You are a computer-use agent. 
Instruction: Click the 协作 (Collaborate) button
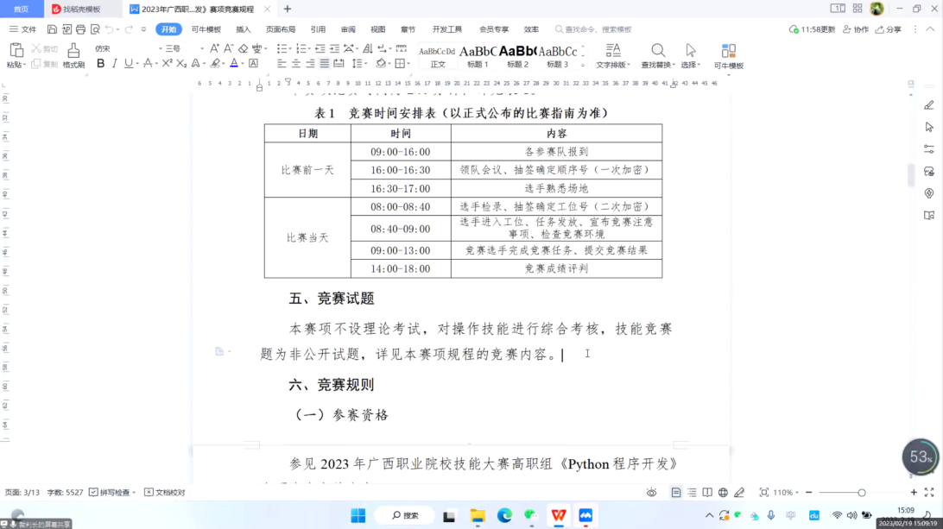coord(856,29)
